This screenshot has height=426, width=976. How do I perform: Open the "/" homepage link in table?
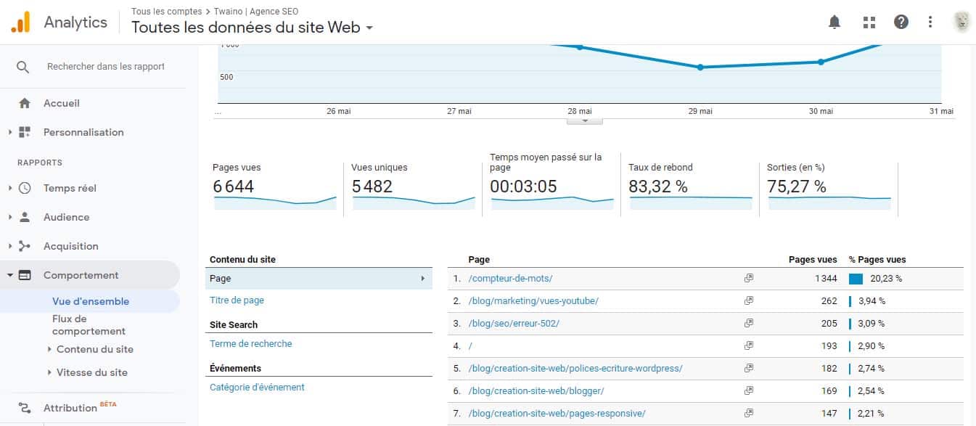(x=470, y=345)
